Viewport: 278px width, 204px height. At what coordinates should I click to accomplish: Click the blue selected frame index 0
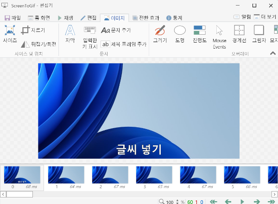202,202
